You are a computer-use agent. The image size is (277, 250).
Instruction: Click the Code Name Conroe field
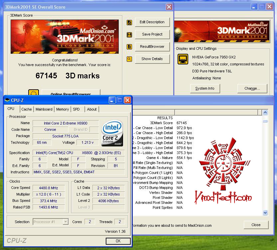tap(50, 129)
